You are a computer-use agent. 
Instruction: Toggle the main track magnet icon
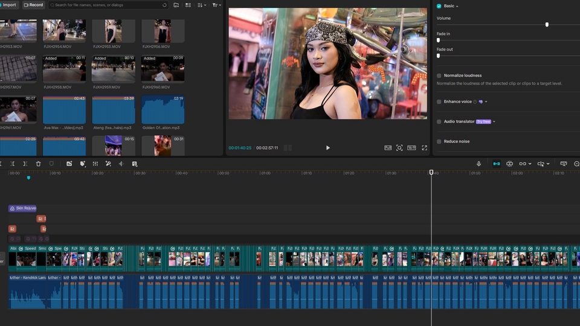496,164
